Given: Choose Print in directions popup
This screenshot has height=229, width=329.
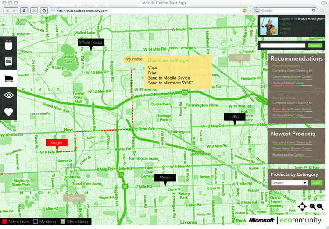Looking at the screenshot, I should 152,73.
